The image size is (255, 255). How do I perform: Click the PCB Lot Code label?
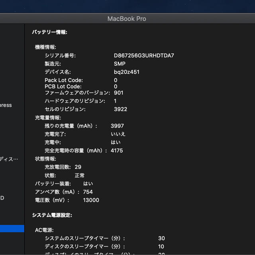pyautogui.click(x=63, y=86)
